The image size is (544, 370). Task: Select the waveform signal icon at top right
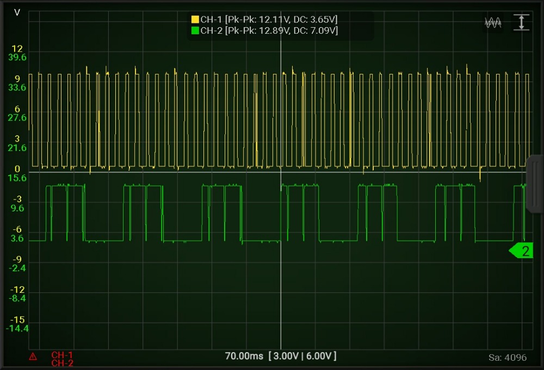[492, 22]
